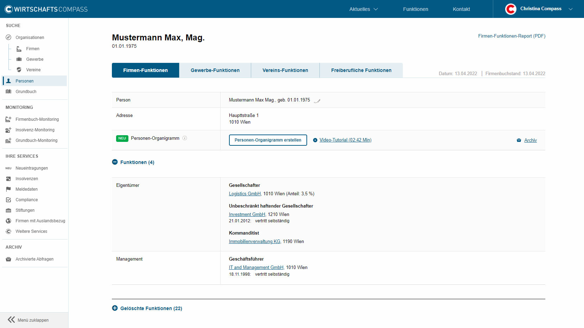
Task: Open the Kontakt top menu item
Action: click(x=461, y=9)
